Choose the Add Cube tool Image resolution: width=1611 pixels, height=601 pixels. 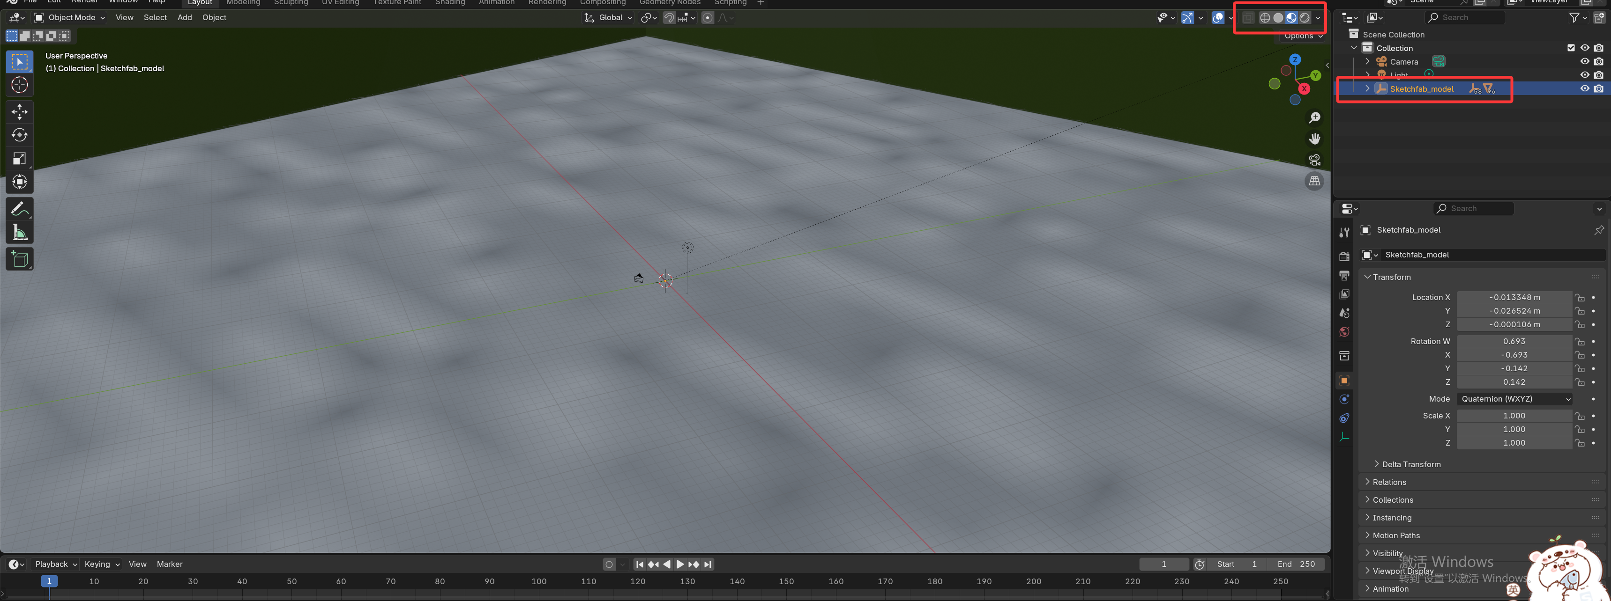click(19, 259)
